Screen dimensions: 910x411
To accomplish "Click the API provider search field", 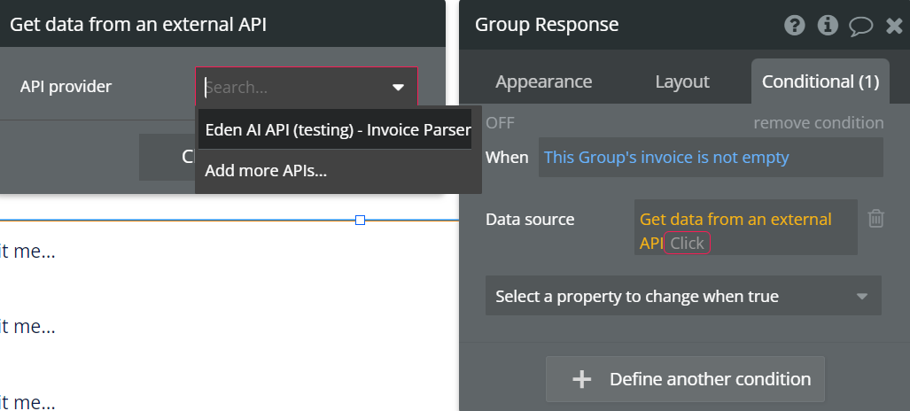I will click(x=292, y=88).
